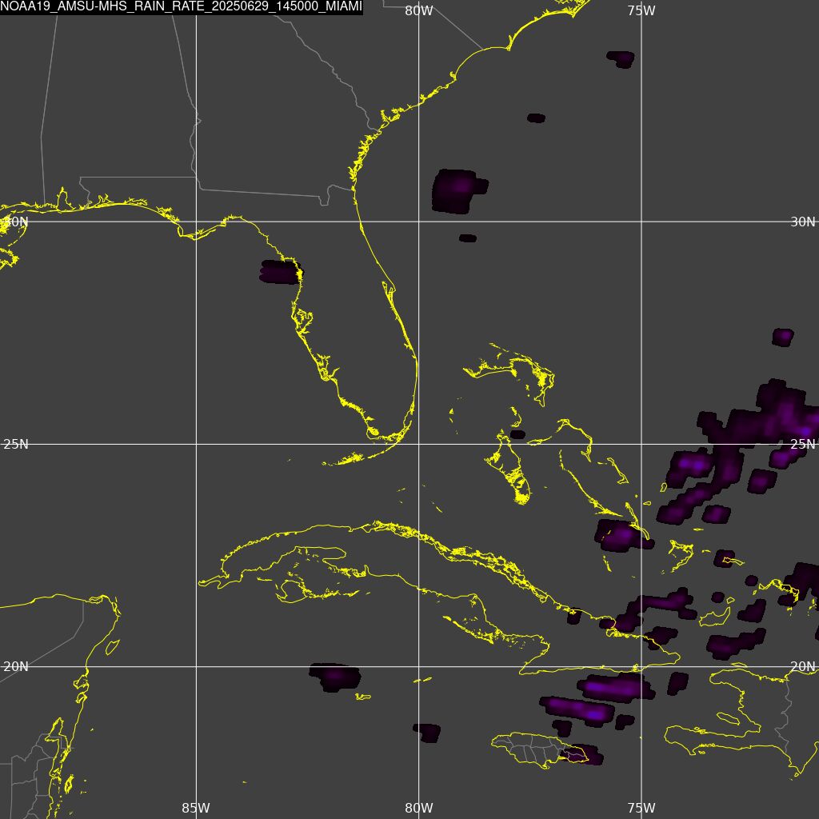Screen dimensions: 819x819
Task: Click the right 25N latitude label
Action: [x=803, y=444]
